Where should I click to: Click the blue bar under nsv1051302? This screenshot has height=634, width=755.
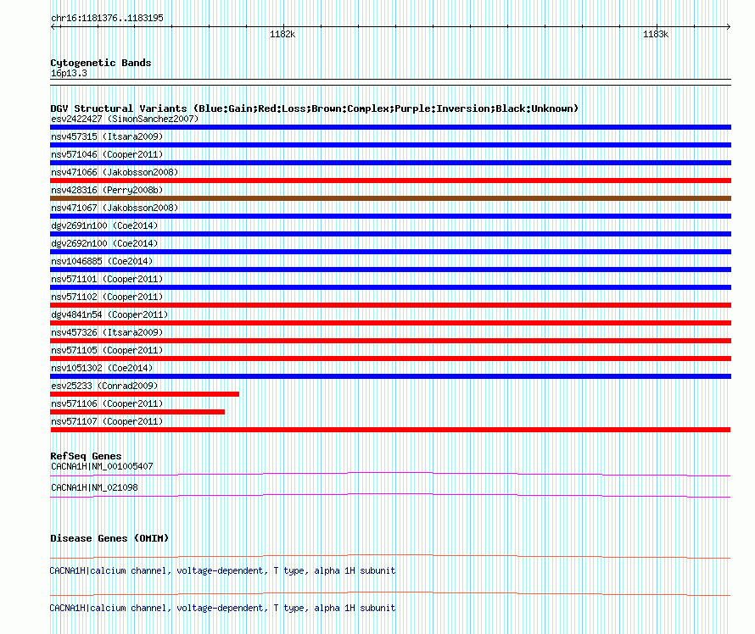click(x=390, y=376)
